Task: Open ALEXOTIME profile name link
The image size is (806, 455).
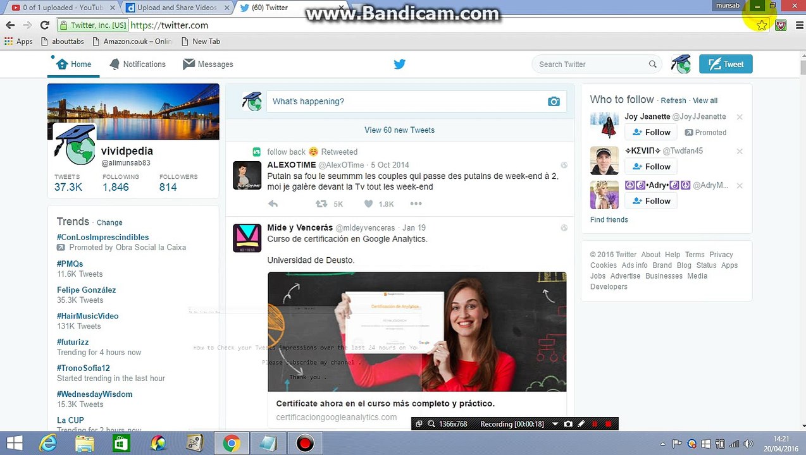Action: click(x=291, y=165)
